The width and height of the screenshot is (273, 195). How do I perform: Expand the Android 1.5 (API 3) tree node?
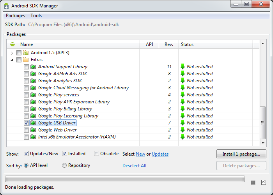(x=12, y=53)
